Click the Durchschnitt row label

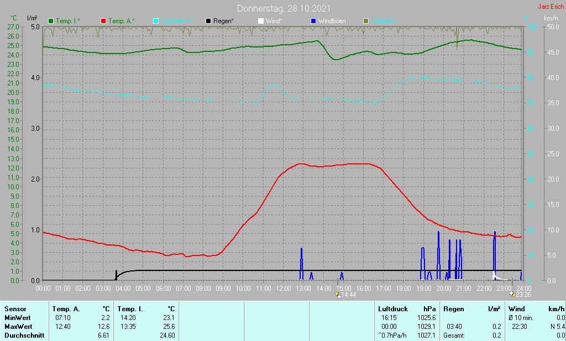pyautogui.click(x=24, y=335)
